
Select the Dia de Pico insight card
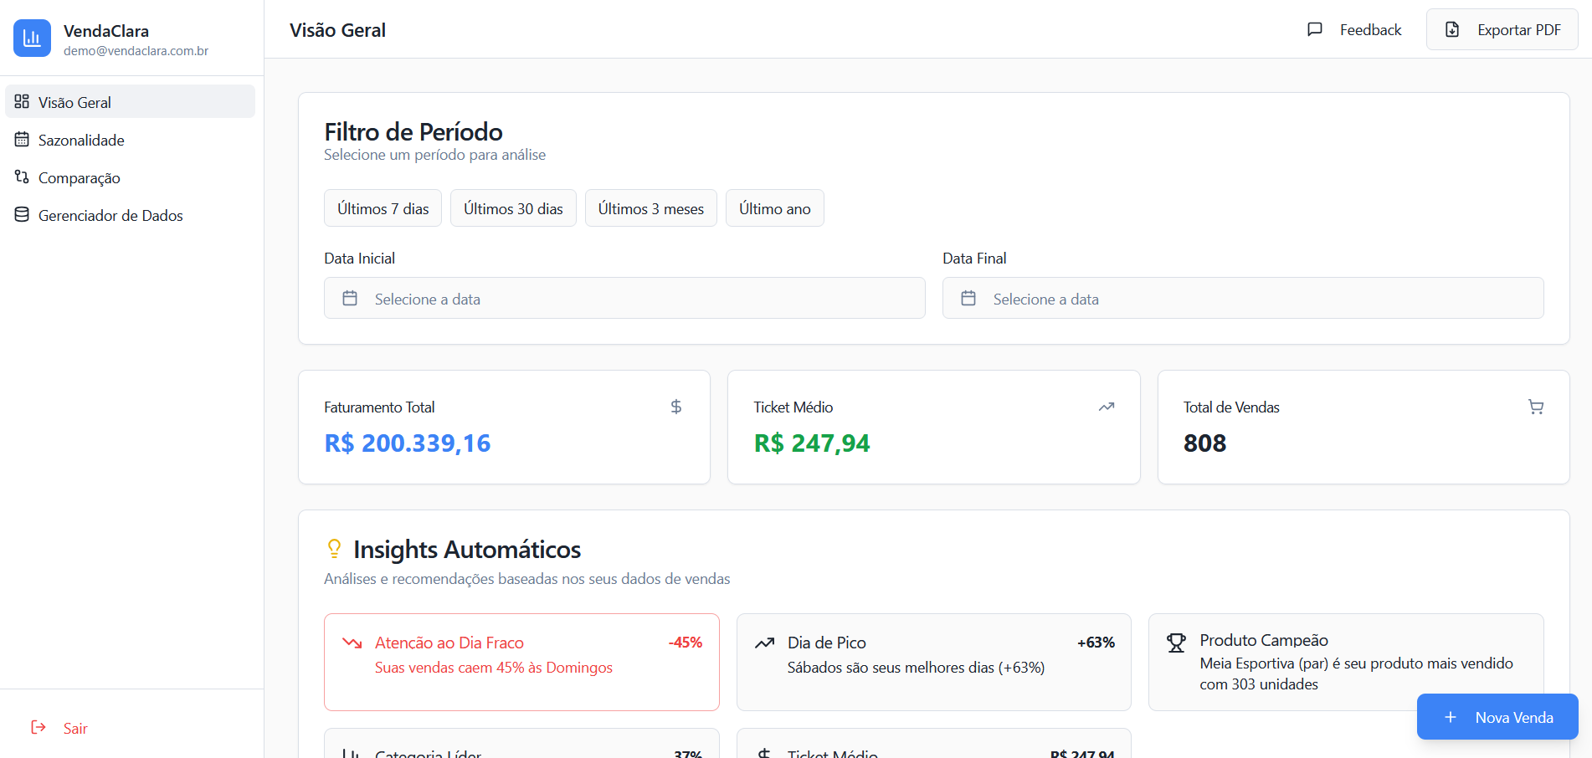(x=934, y=662)
